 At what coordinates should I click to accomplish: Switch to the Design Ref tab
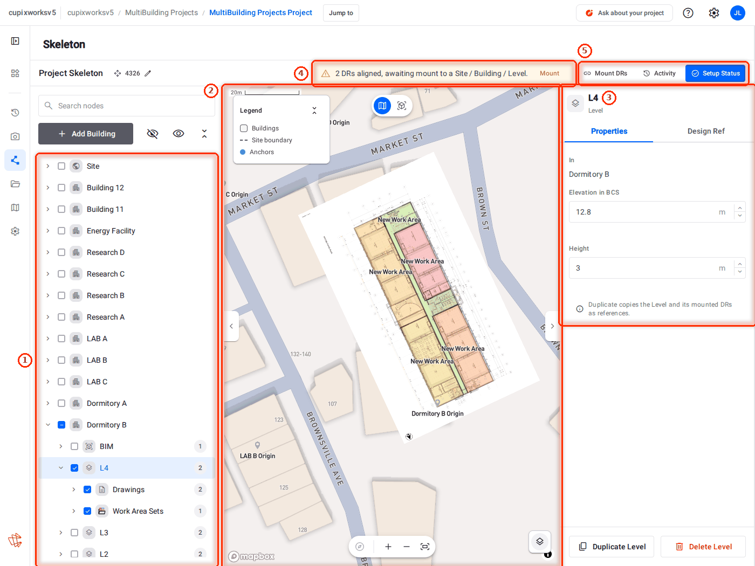point(706,131)
